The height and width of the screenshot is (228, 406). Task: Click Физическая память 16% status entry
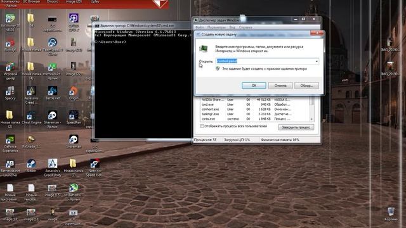click(280, 140)
